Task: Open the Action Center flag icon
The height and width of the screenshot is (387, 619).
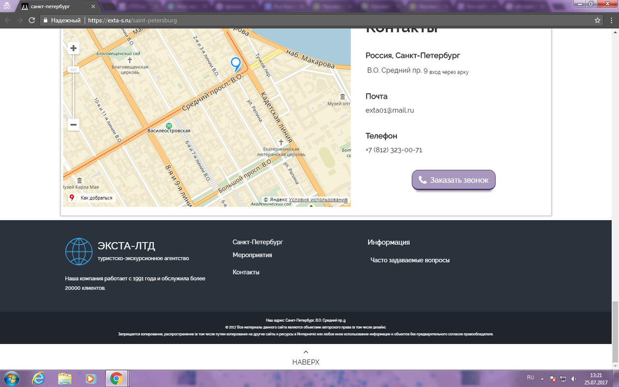Action: (x=553, y=379)
